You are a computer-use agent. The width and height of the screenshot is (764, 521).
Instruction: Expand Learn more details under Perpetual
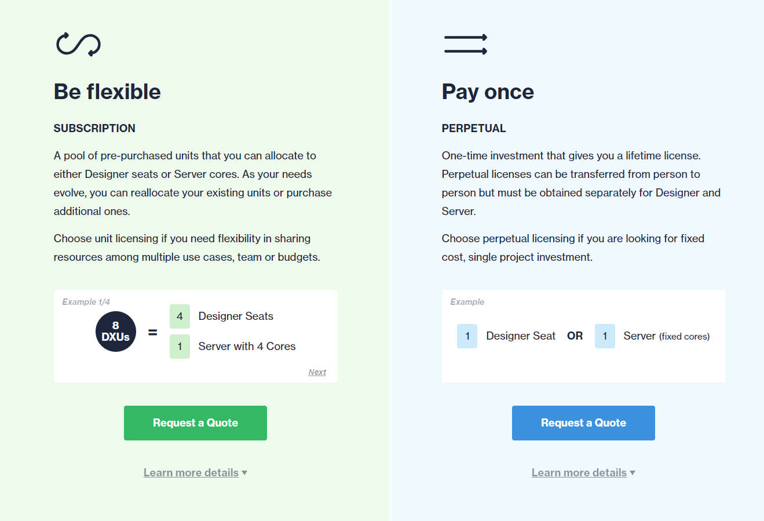579,472
